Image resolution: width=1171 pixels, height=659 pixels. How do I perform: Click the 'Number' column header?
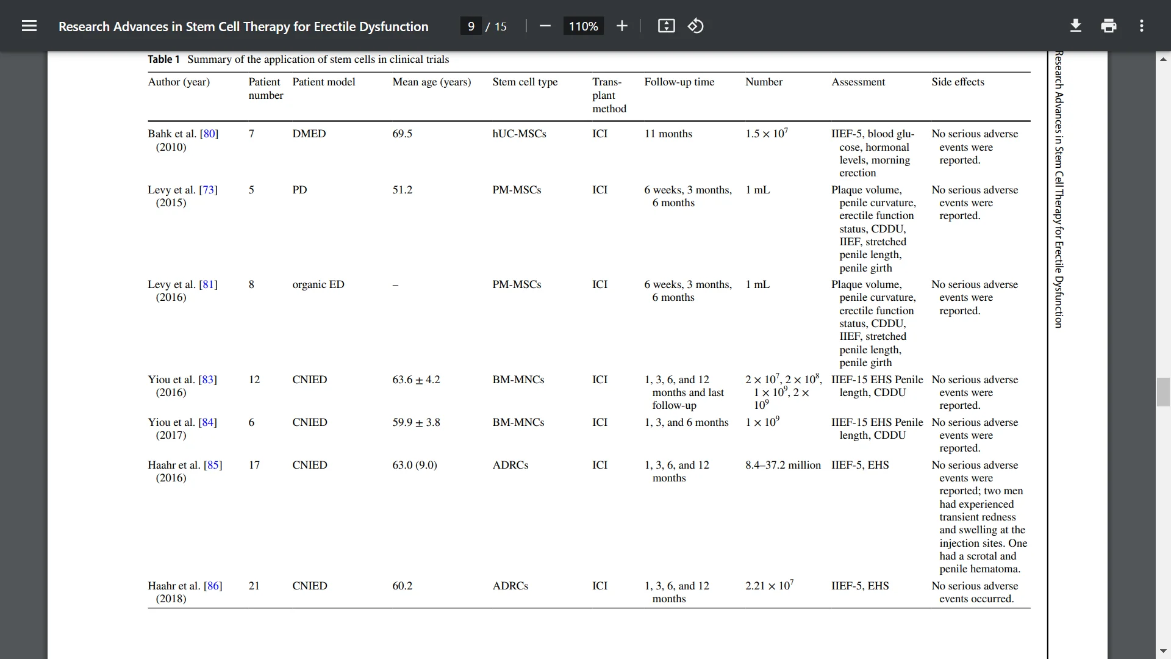764,82
